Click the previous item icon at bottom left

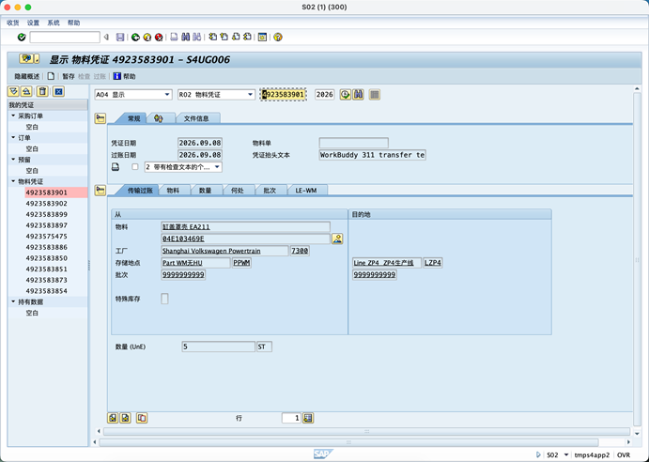click(x=113, y=418)
